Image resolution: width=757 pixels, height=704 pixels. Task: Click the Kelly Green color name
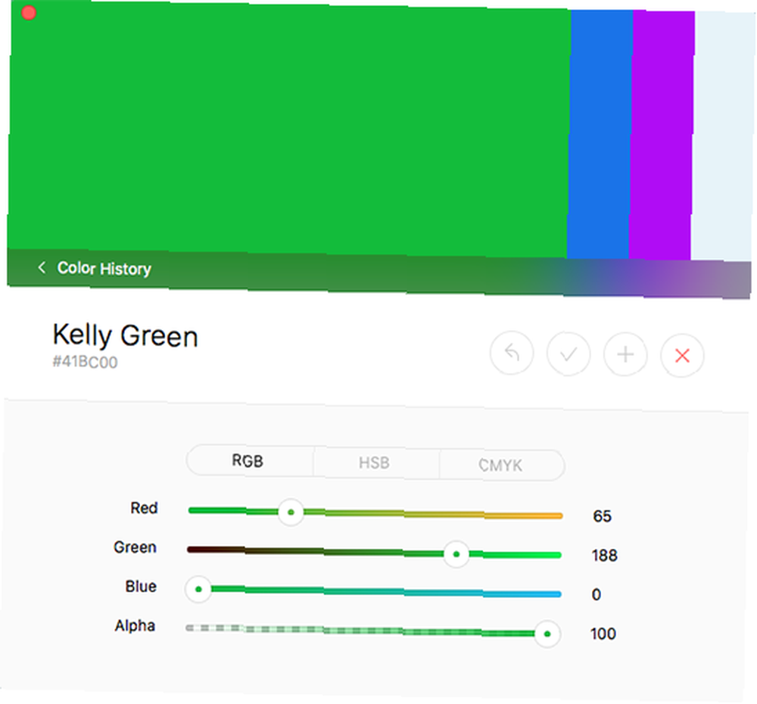click(x=126, y=335)
